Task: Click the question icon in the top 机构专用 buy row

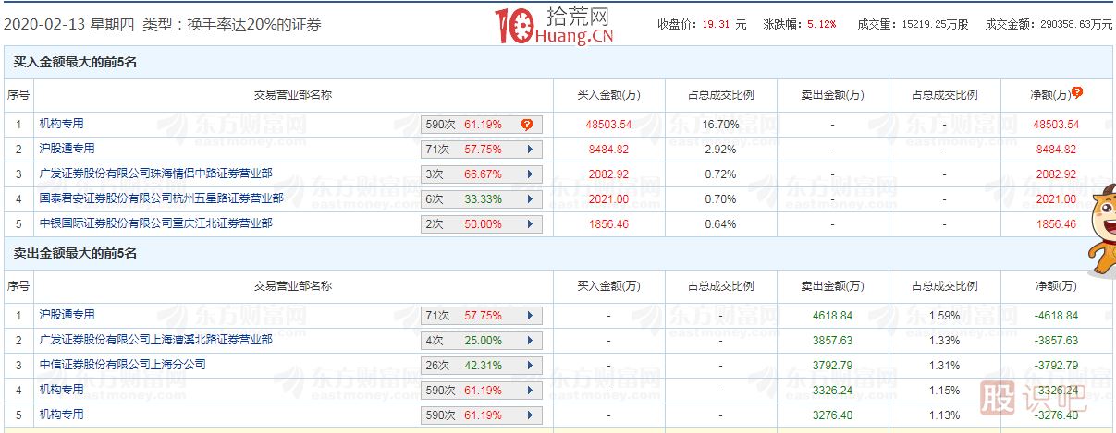Action: [526, 124]
